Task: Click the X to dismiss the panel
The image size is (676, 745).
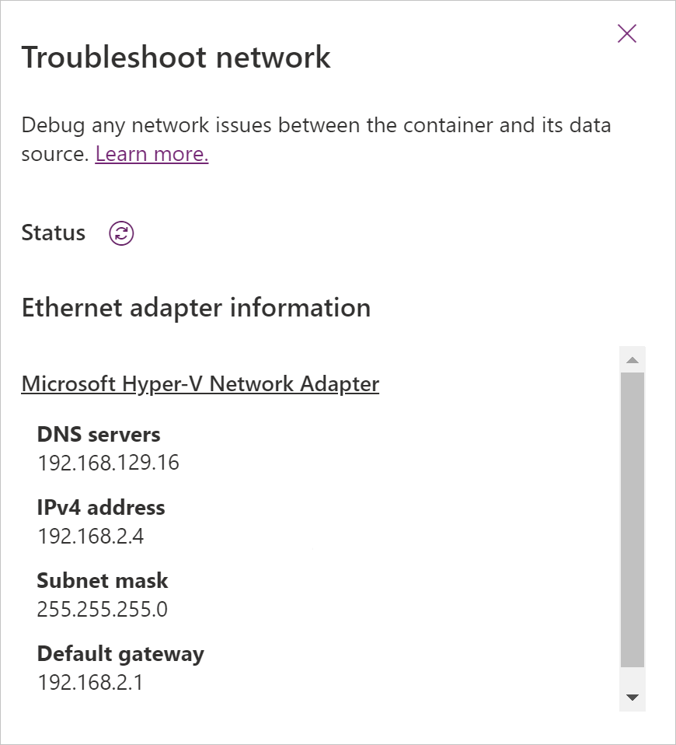Action: 626,33
